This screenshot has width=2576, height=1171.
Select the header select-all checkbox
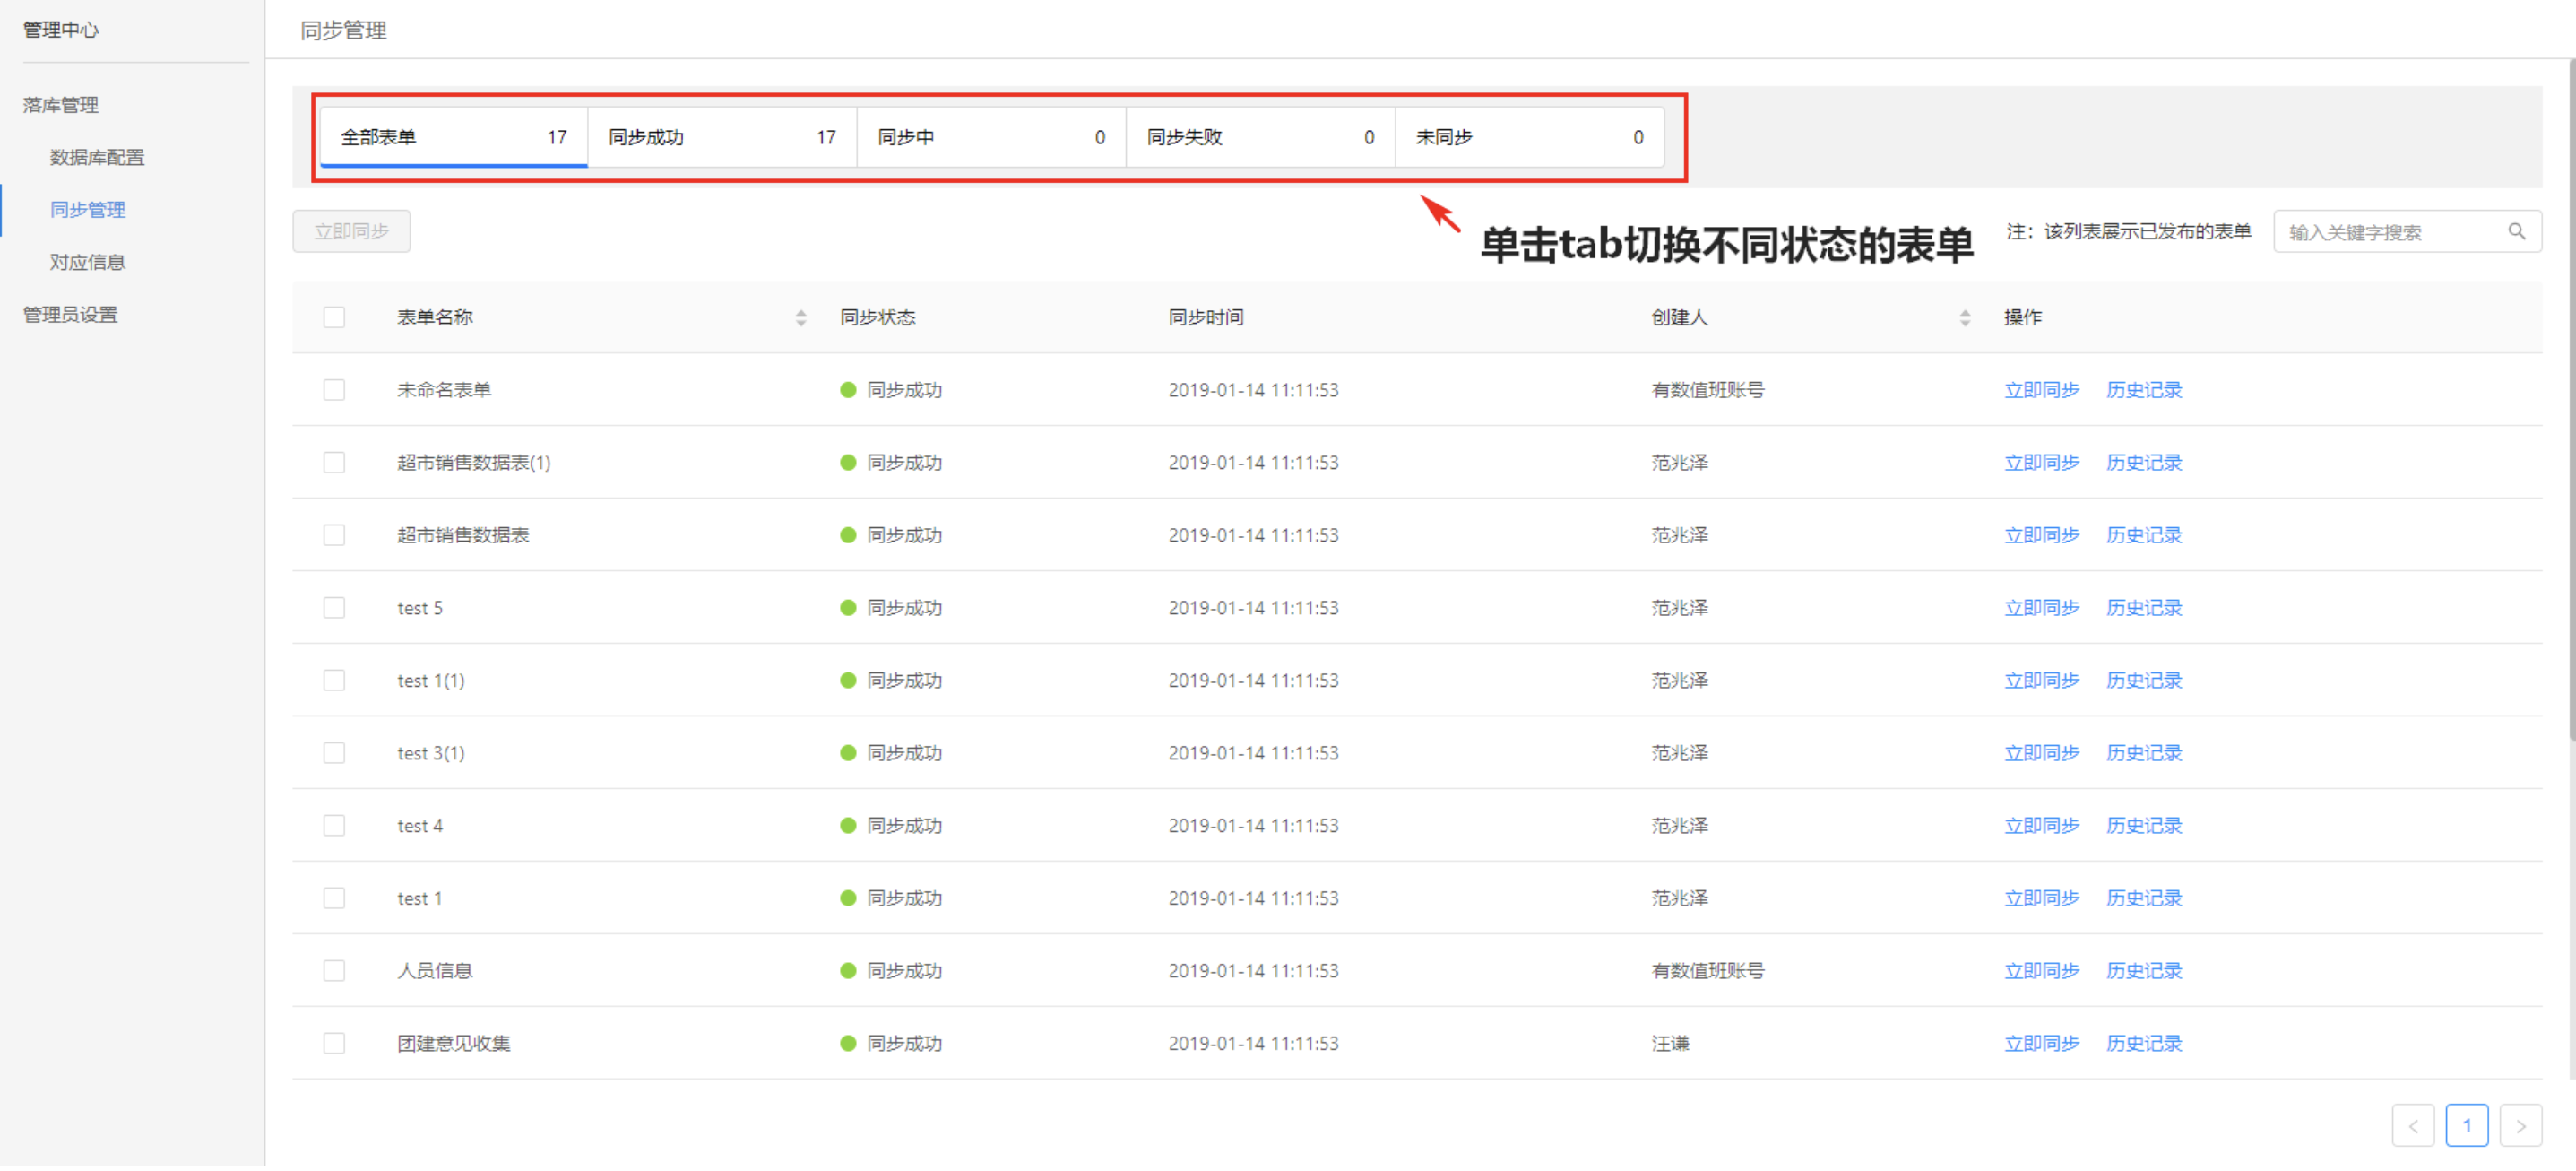point(334,319)
